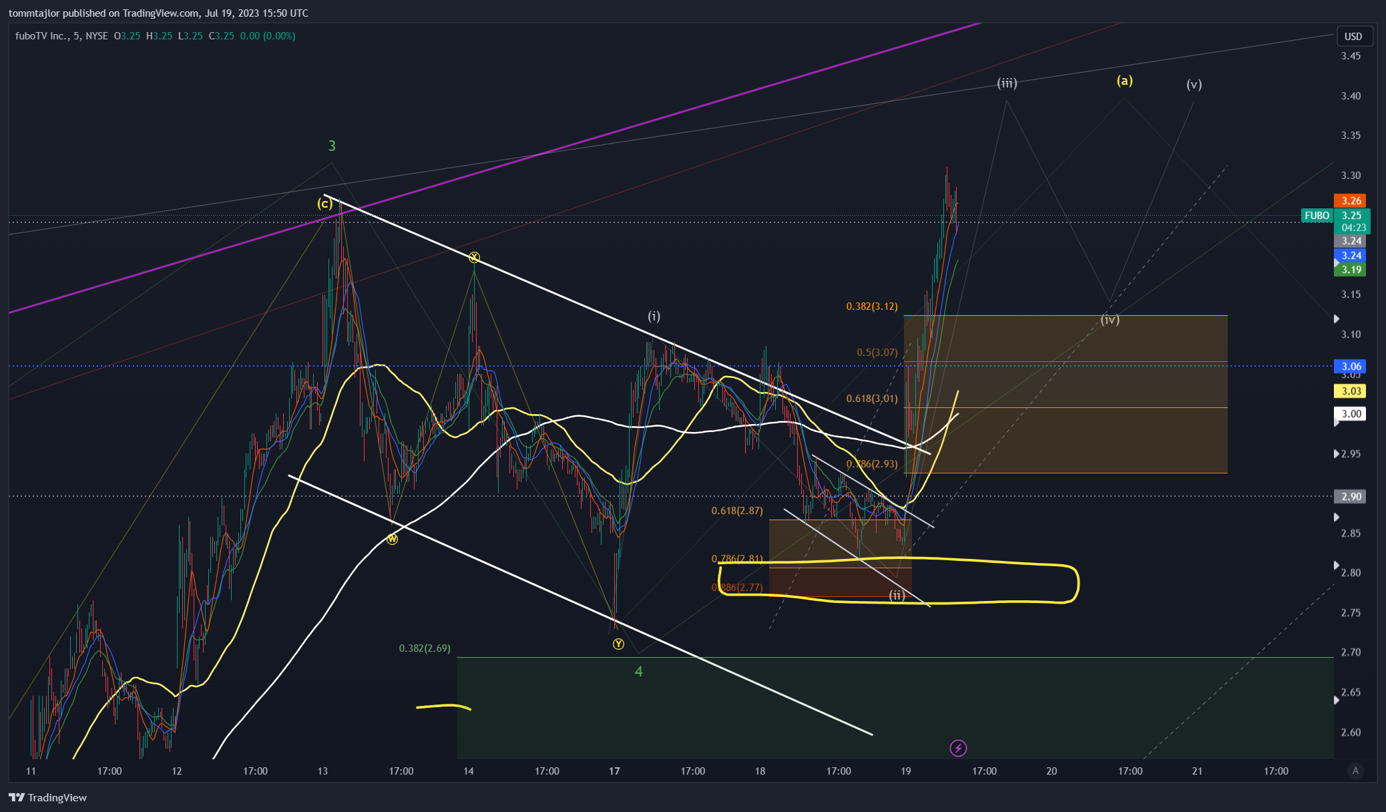
Task: Click the 3.26 orange price label
Action: coord(1351,201)
